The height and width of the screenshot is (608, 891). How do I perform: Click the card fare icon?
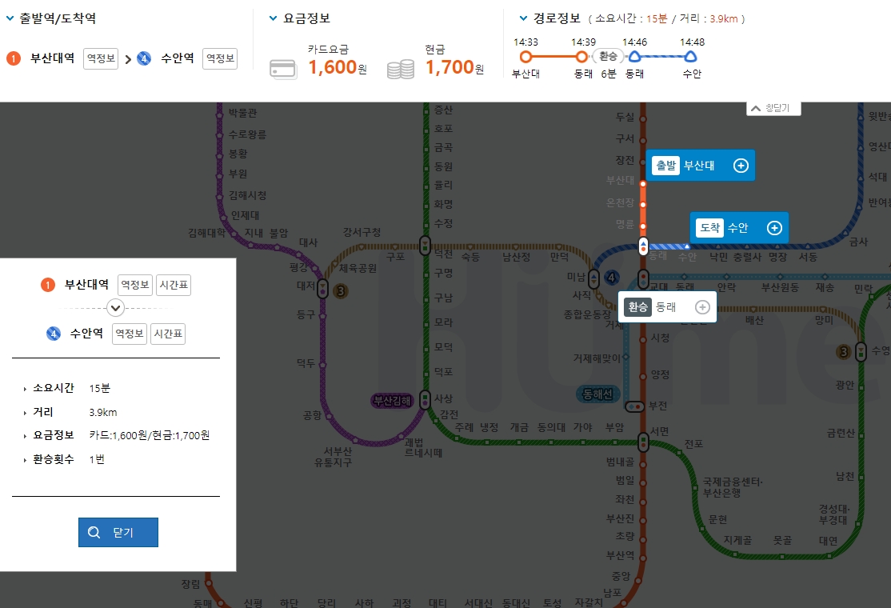coord(283,70)
